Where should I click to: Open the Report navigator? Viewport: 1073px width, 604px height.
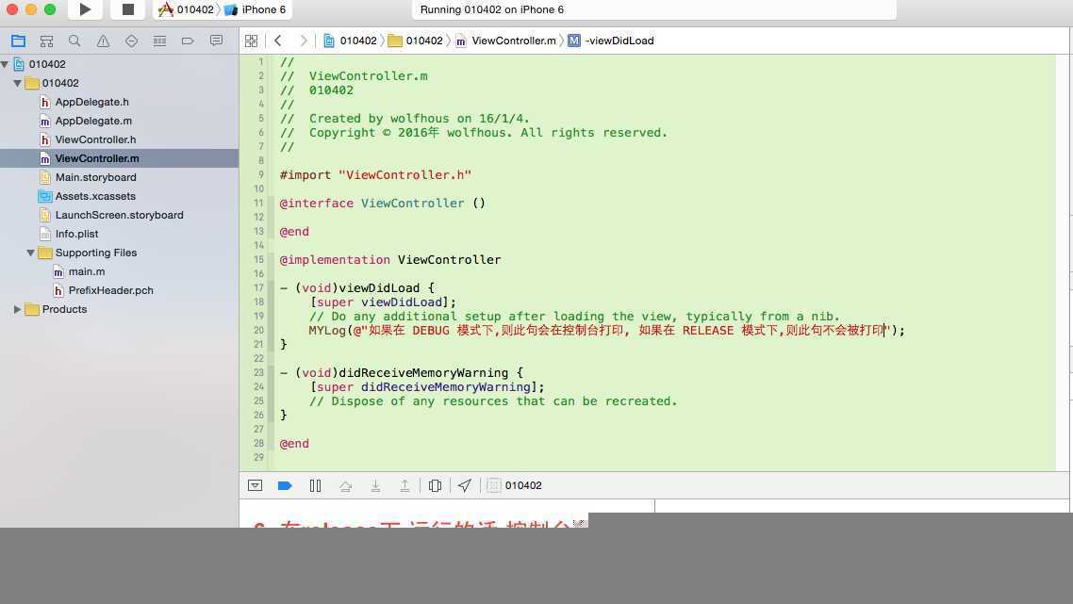tap(216, 41)
